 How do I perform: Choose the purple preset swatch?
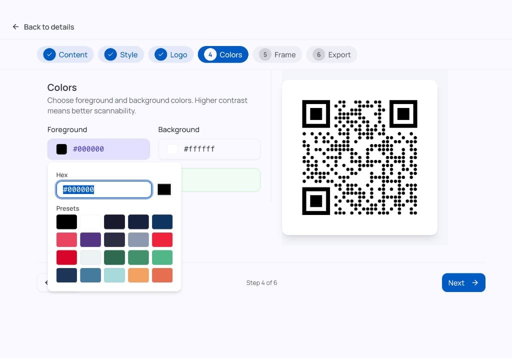pyautogui.click(x=90, y=239)
